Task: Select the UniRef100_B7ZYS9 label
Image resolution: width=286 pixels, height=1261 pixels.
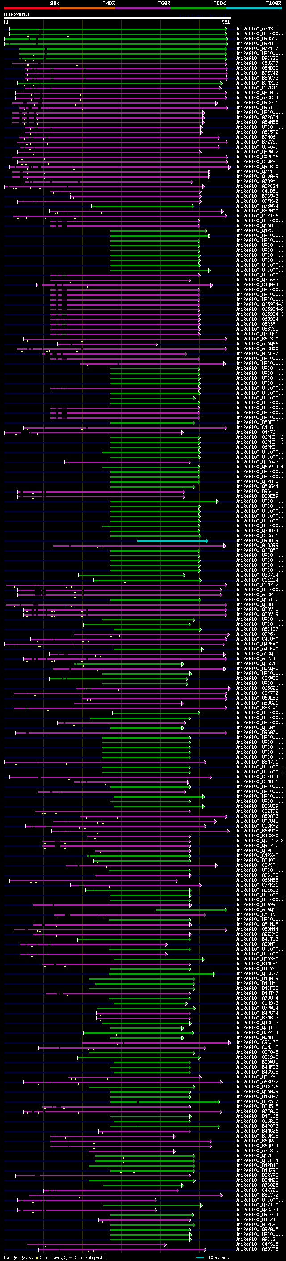Action: tap(257, 142)
